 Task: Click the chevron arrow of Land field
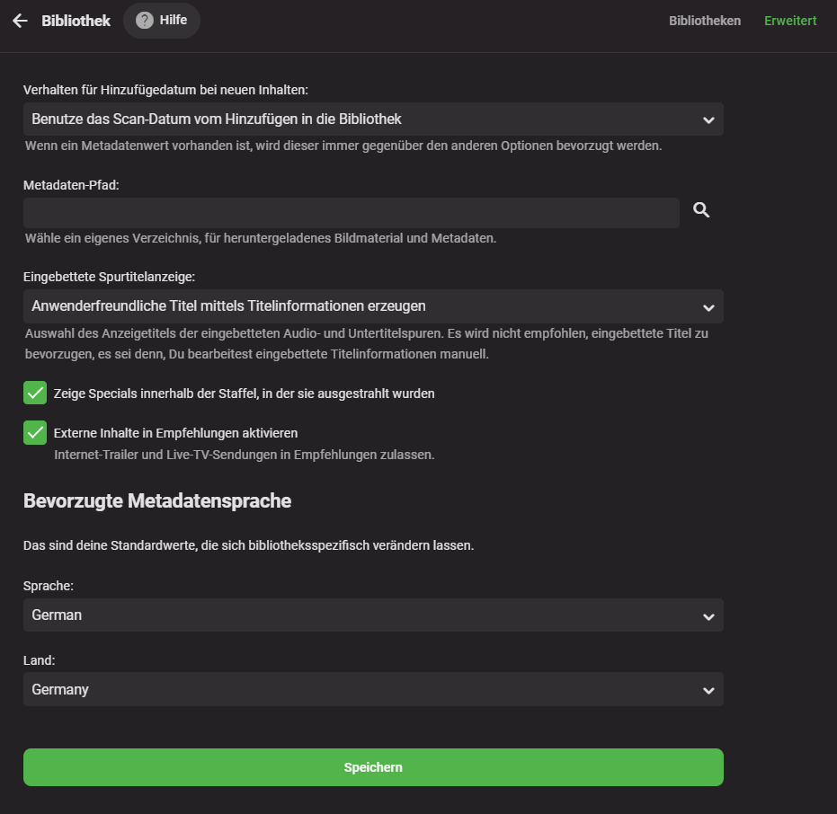click(x=708, y=691)
